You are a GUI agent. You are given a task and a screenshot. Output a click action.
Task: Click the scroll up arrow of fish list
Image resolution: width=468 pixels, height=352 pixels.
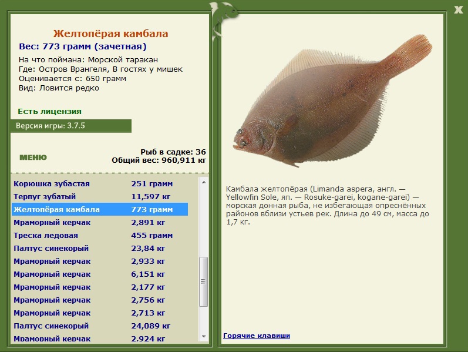click(x=204, y=182)
